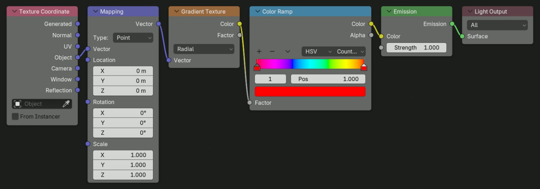
Task: Click the Pos field showing 1.000
Action: (x=328, y=79)
